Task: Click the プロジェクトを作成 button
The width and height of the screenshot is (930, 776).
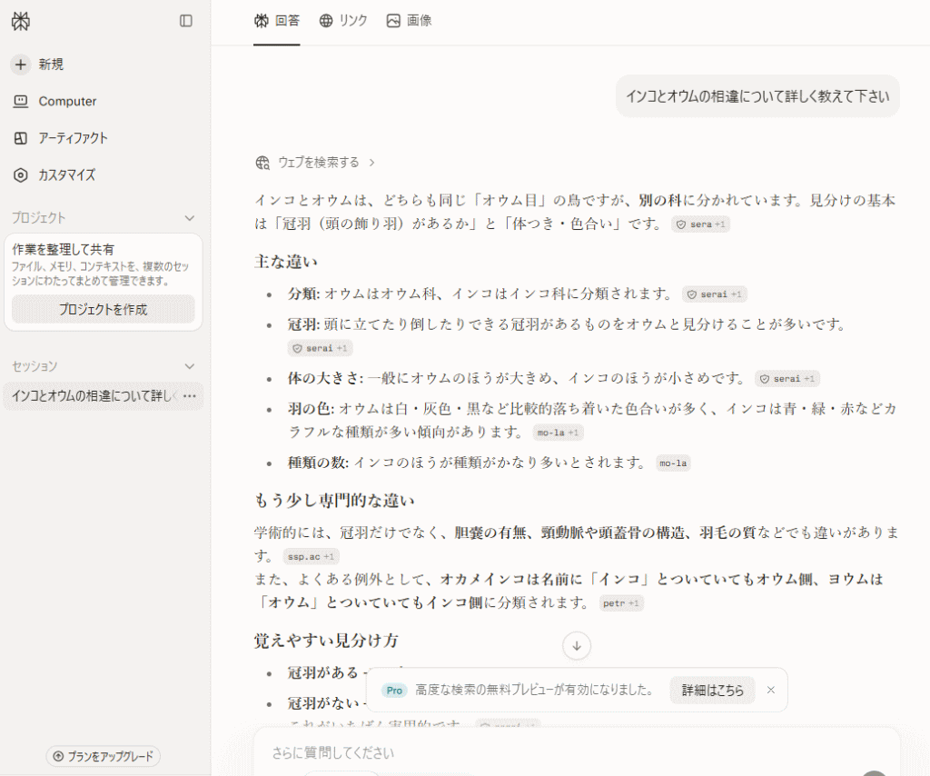Action: [104, 309]
